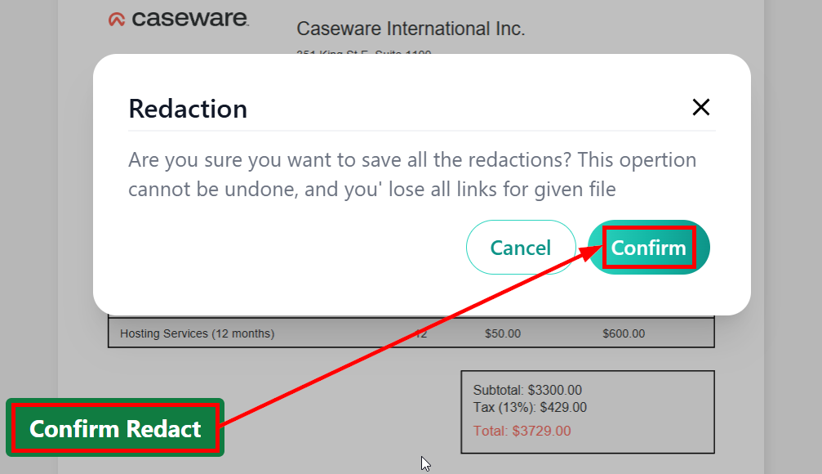Click the green Confirm Redact label
The height and width of the screenshot is (474, 822).
point(115,428)
